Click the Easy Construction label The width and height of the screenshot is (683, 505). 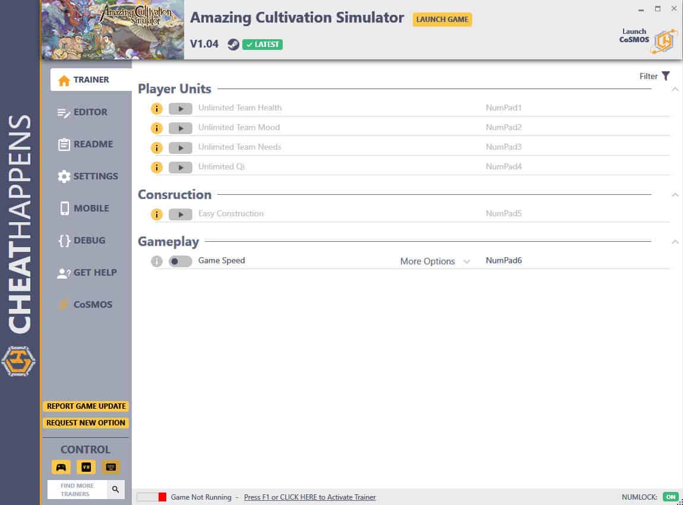tap(230, 213)
